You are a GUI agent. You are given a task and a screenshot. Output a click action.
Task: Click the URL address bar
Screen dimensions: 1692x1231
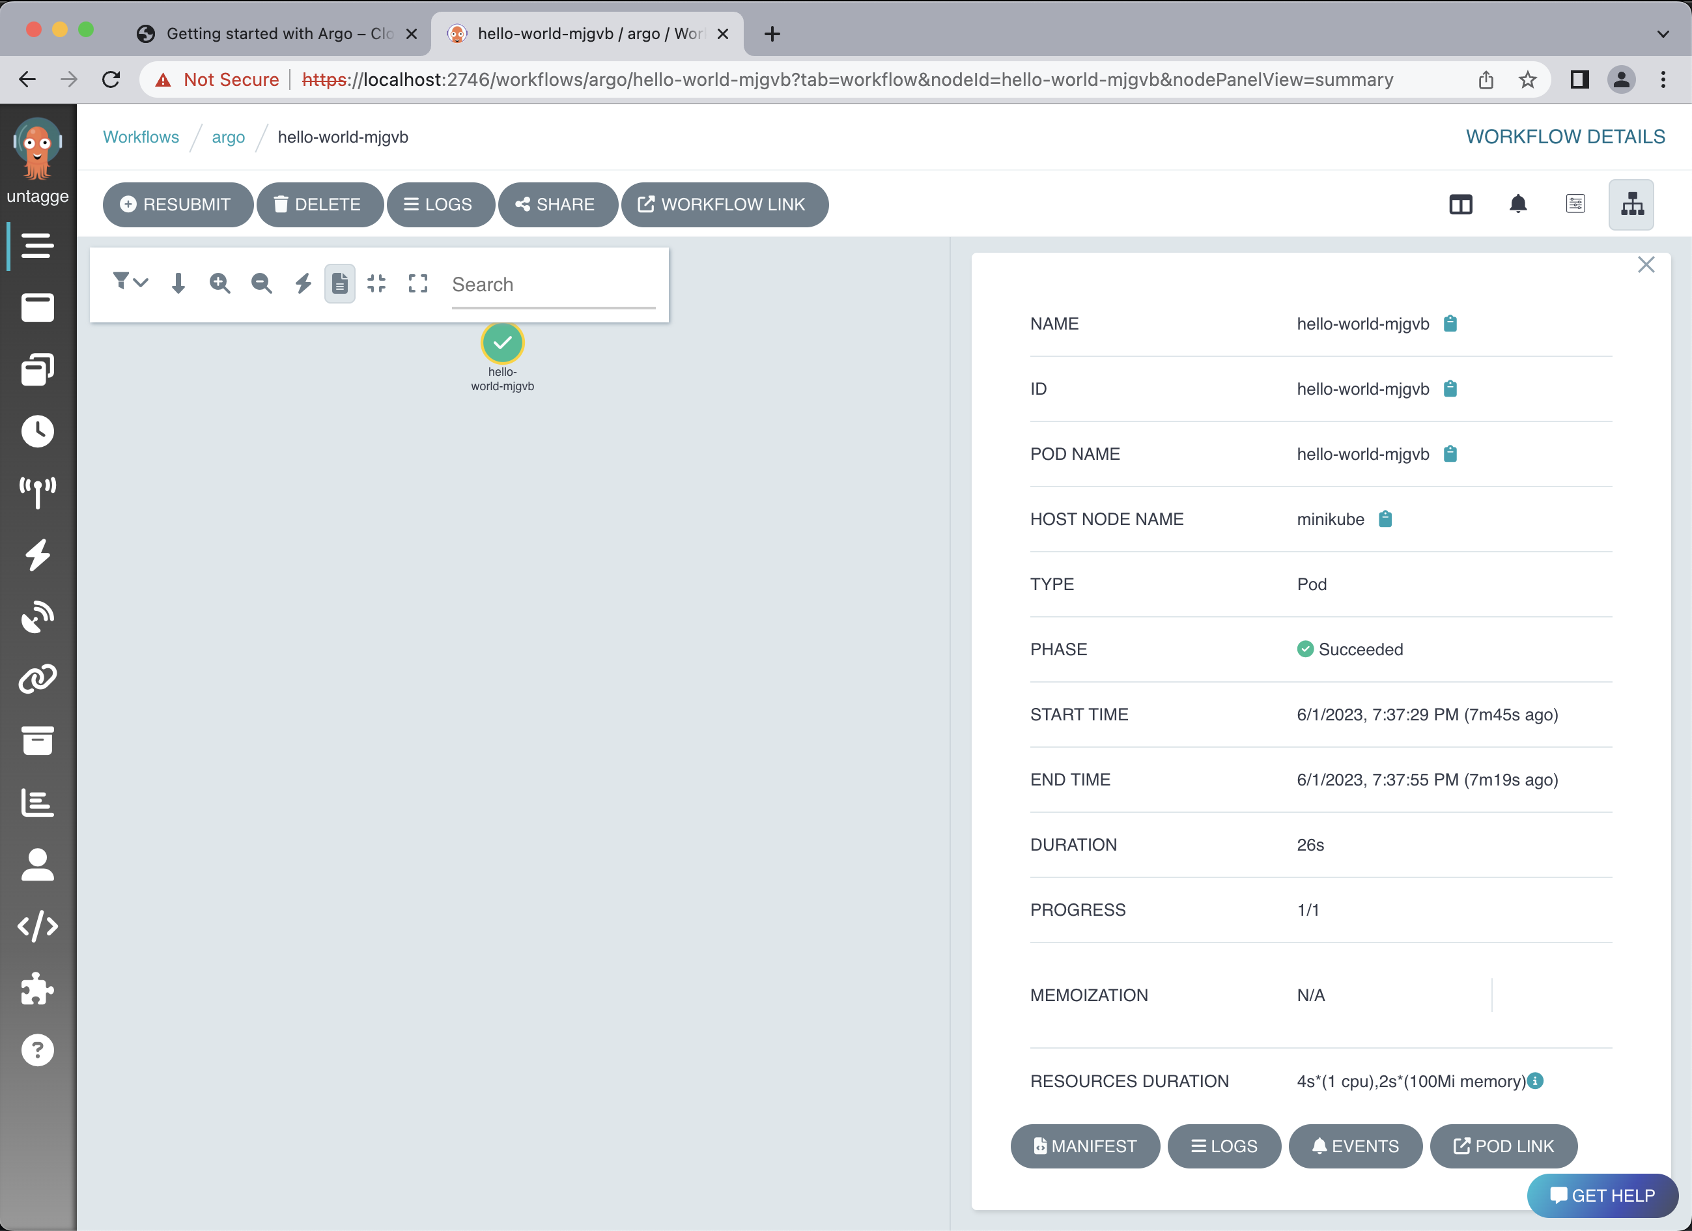(x=847, y=79)
